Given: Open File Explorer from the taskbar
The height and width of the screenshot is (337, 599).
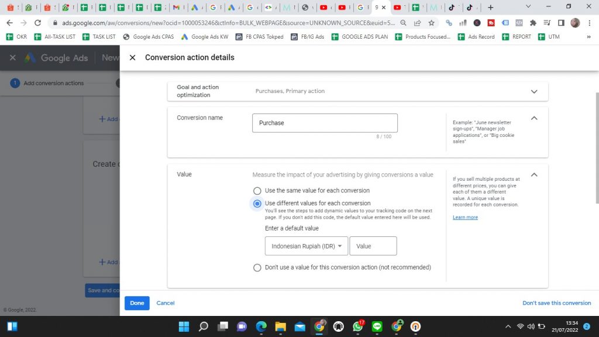Looking at the screenshot, I should (x=280, y=326).
